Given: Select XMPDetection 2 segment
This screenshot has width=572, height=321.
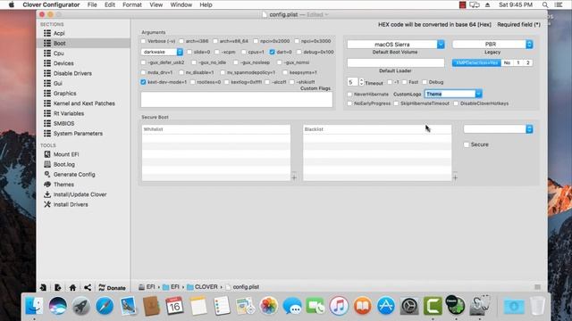Looking at the screenshot, I should click(x=528, y=63).
